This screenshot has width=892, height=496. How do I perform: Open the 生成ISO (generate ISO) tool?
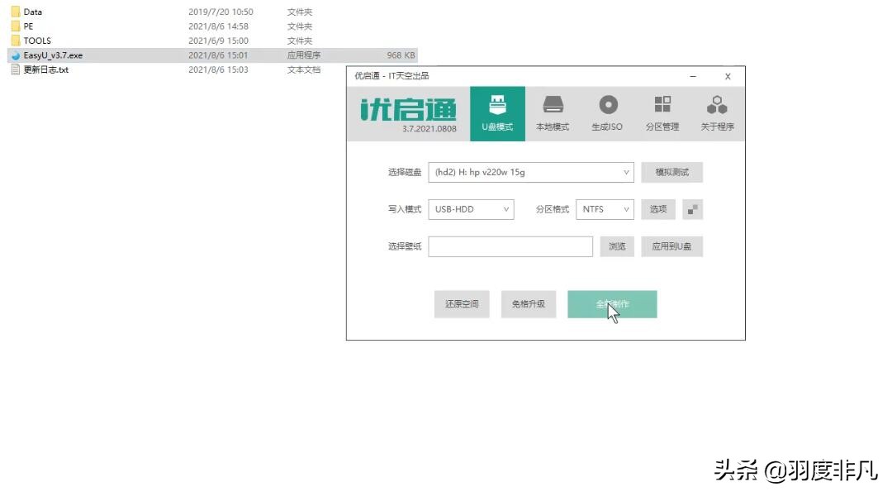coord(608,113)
